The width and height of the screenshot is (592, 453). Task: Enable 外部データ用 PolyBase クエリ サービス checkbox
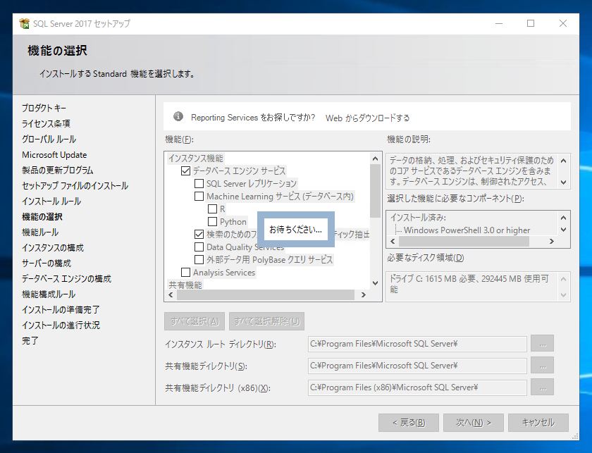[x=199, y=260]
